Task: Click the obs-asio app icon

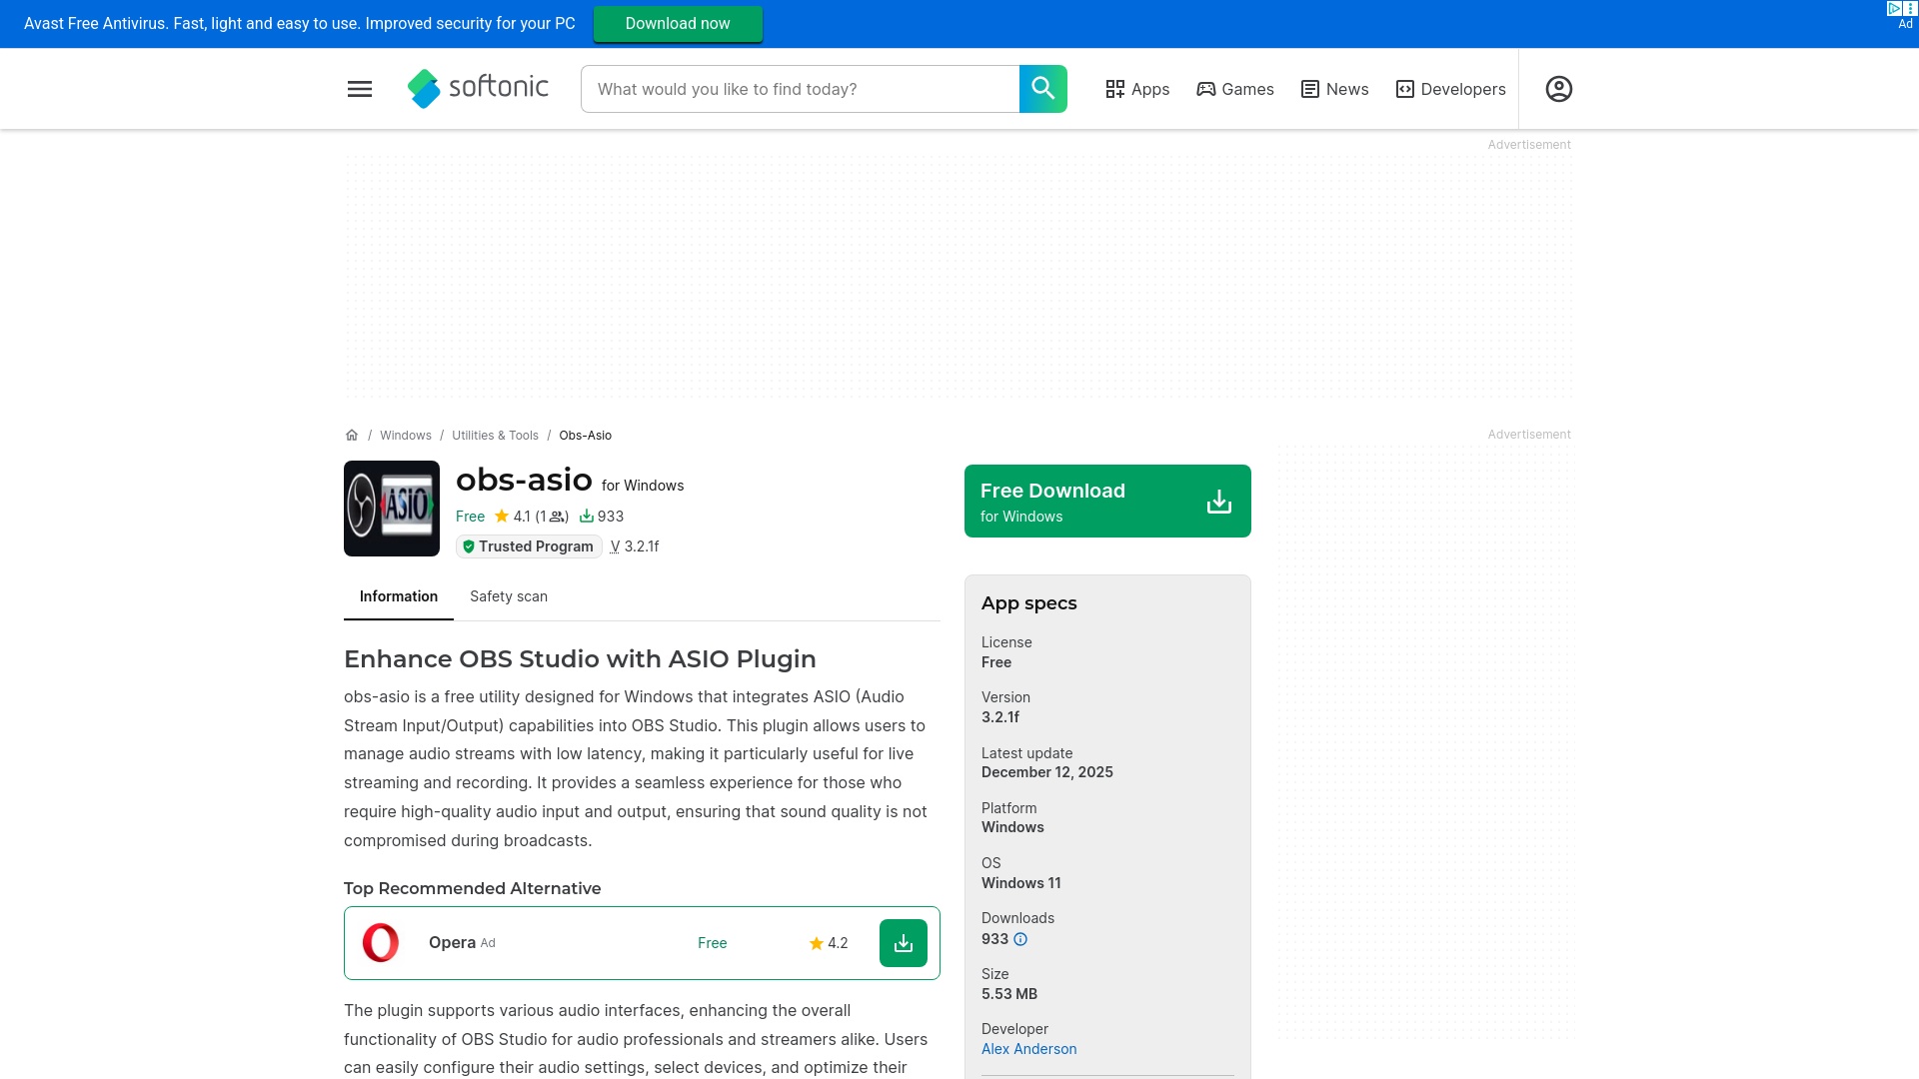Action: click(x=392, y=509)
